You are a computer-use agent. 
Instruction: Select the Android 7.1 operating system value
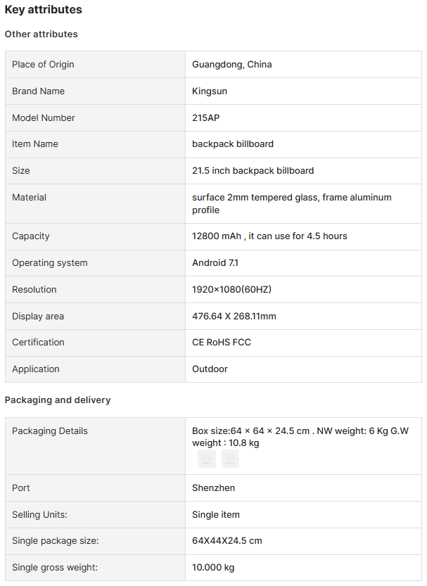point(215,262)
